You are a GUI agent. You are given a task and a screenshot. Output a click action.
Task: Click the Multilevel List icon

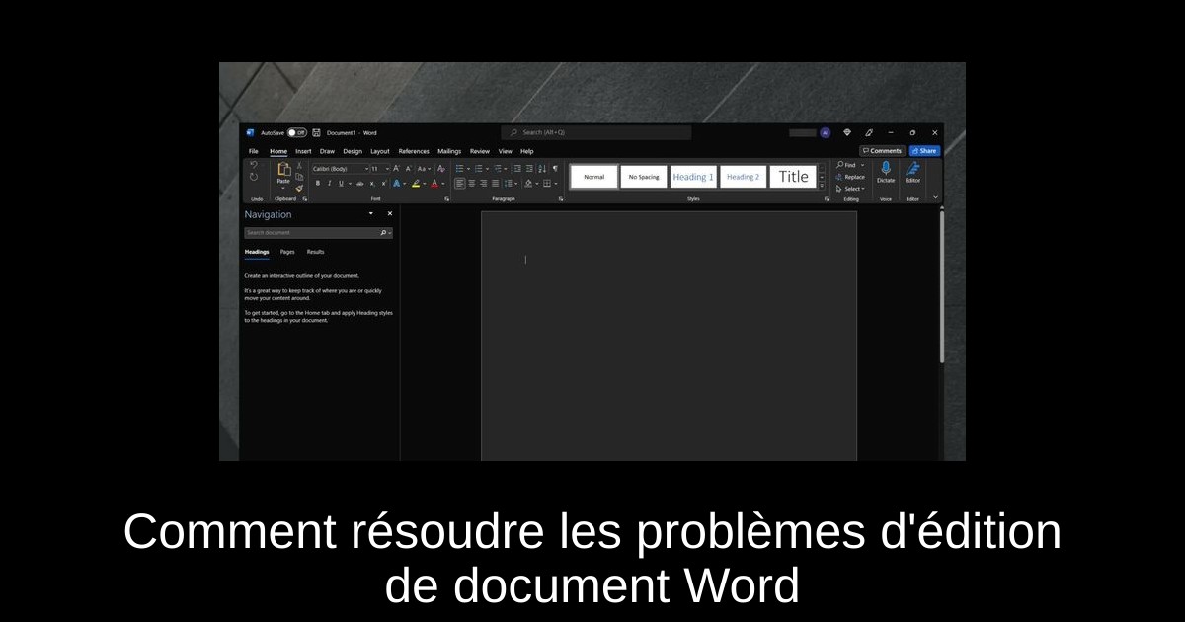(498, 169)
